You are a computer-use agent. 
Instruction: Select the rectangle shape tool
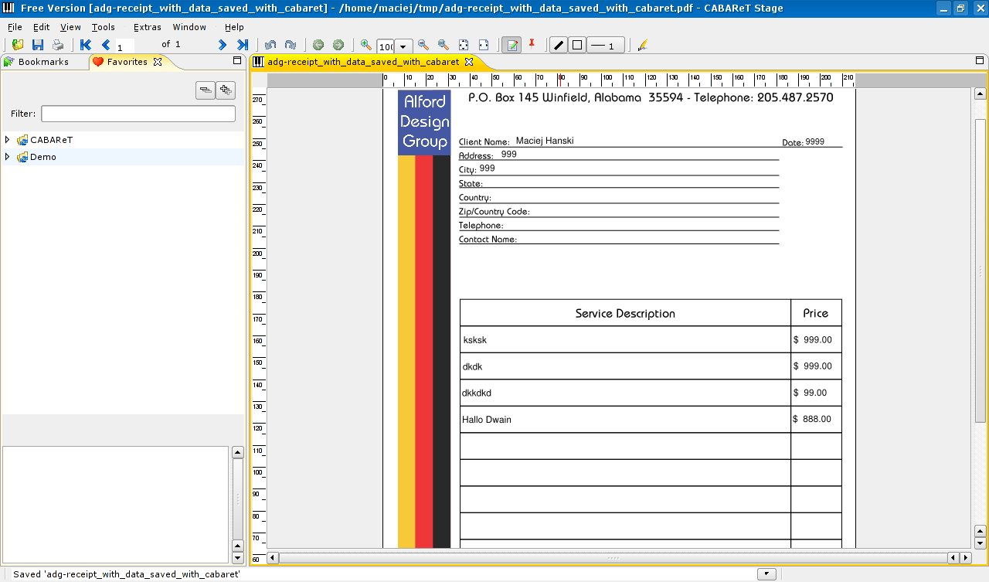pos(576,46)
